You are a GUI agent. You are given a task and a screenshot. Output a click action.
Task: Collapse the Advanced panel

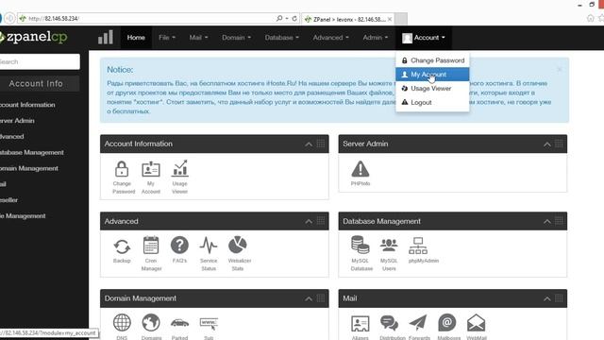click(x=309, y=221)
